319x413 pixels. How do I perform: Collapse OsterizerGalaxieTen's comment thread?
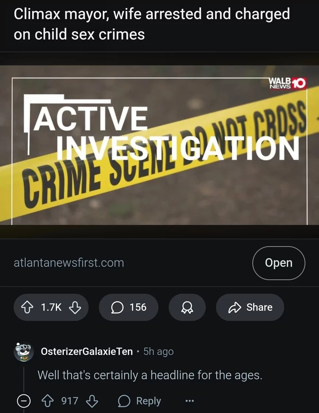coord(24,401)
